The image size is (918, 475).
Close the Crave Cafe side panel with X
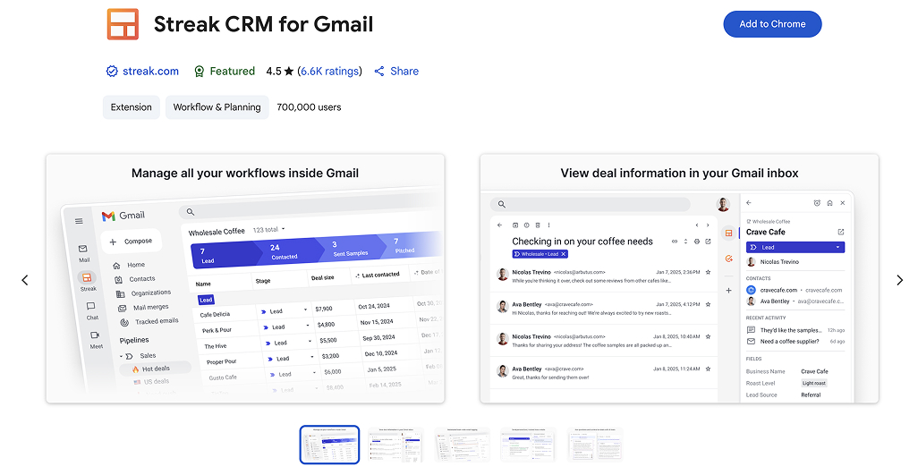click(x=843, y=203)
